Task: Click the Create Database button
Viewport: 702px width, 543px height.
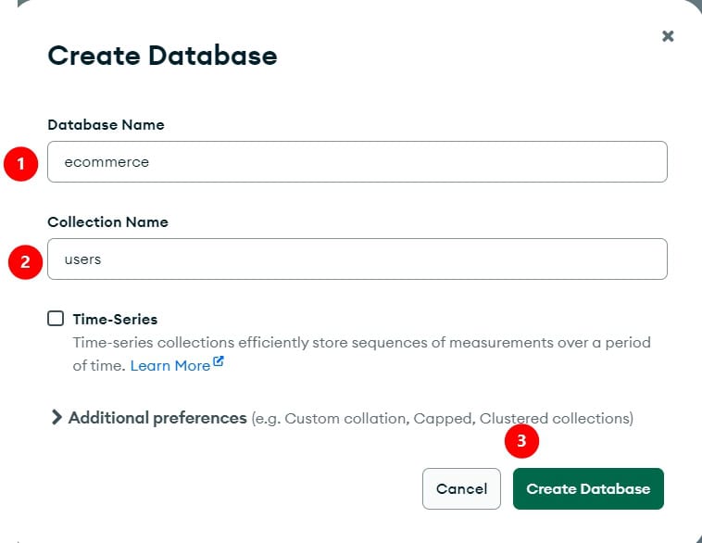Action: (588, 488)
